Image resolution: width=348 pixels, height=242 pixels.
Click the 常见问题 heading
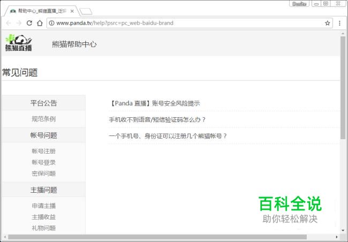pyautogui.click(x=20, y=73)
